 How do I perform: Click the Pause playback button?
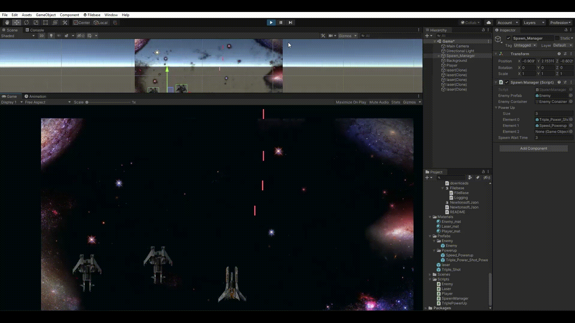pos(281,22)
